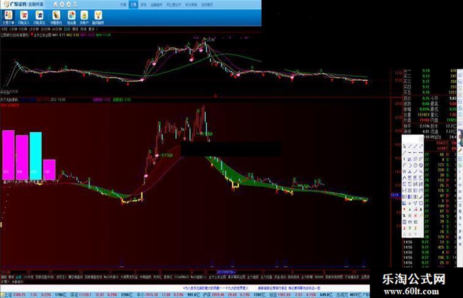Switch to 日线 daily period tab
The width and height of the screenshot is (463, 298).
pyautogui.click(x=67, y=29)
